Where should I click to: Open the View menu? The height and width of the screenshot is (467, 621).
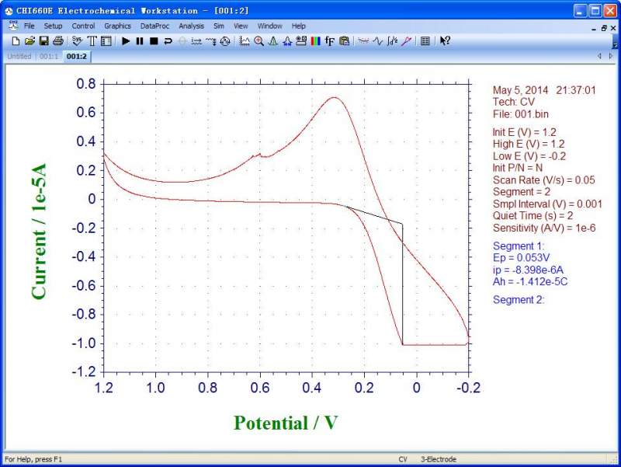point(241,26)
